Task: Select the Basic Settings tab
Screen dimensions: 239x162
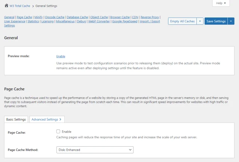Action: [x=15, y=119]
